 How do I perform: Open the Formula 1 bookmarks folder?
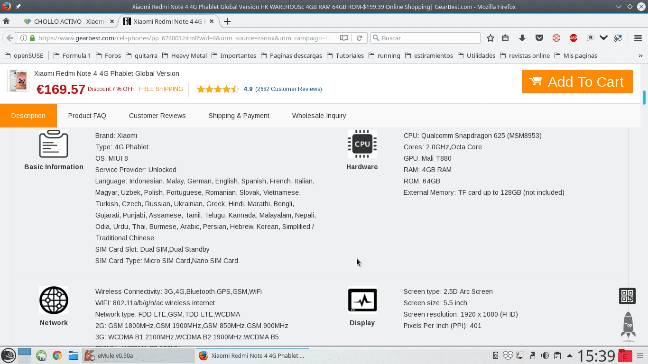(72, 55)
